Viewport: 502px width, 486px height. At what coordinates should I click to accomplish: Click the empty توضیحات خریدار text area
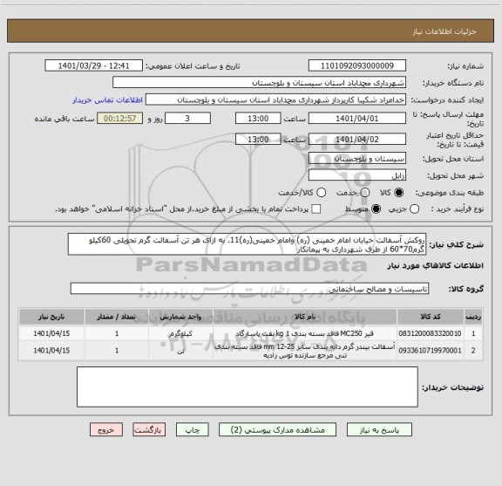click(248, 387)
